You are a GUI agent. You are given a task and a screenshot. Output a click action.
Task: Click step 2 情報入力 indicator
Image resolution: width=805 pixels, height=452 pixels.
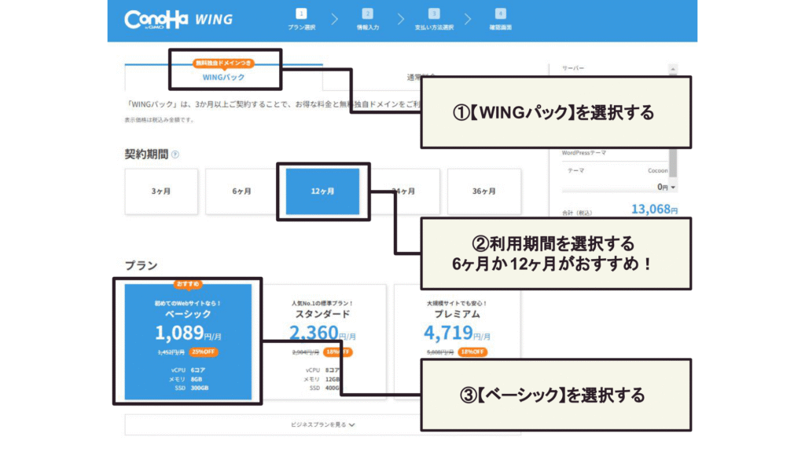367,20
